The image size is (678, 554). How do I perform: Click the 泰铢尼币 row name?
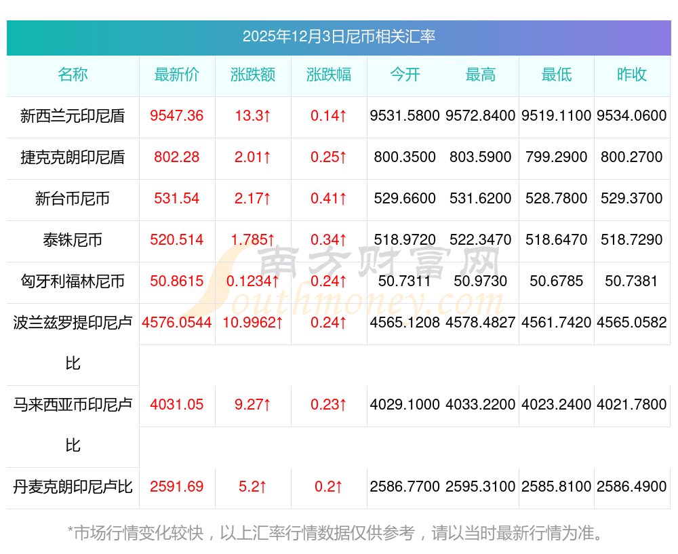(x=73, y=239)
